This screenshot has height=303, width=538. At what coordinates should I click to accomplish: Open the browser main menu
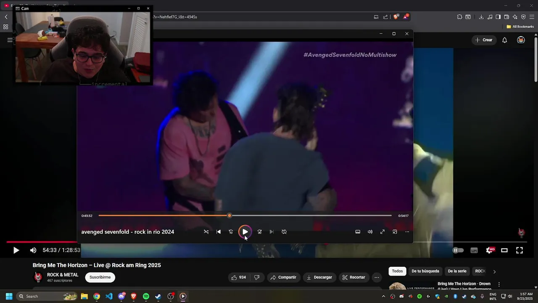coord(532,17)
